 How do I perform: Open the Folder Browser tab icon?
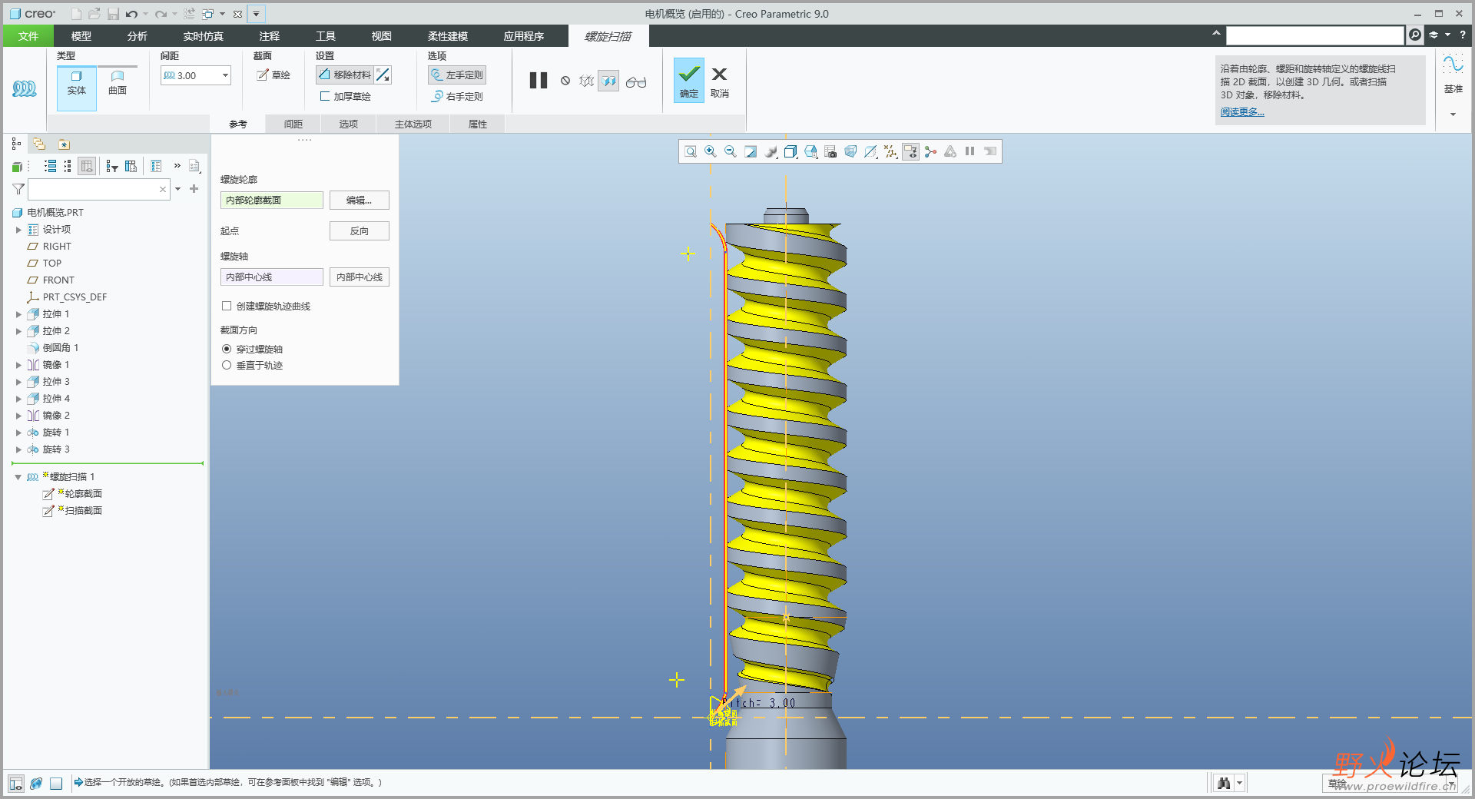tap(39, 144)
